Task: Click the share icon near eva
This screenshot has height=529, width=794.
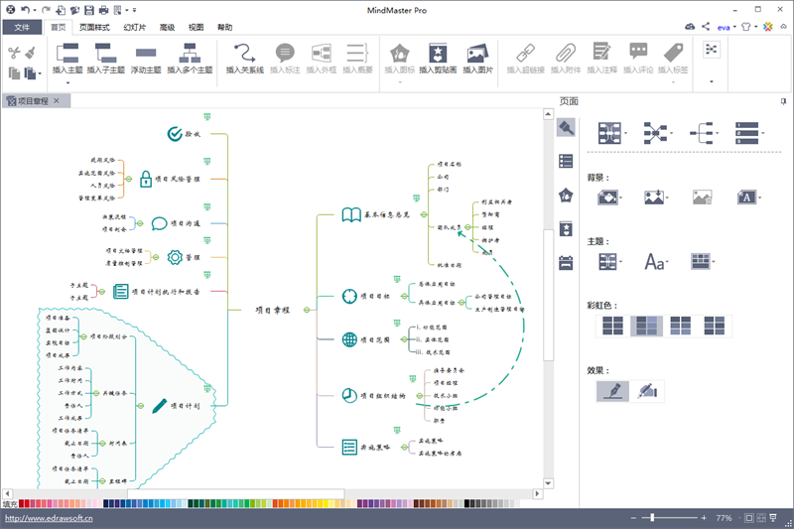Action: (706, 27)
